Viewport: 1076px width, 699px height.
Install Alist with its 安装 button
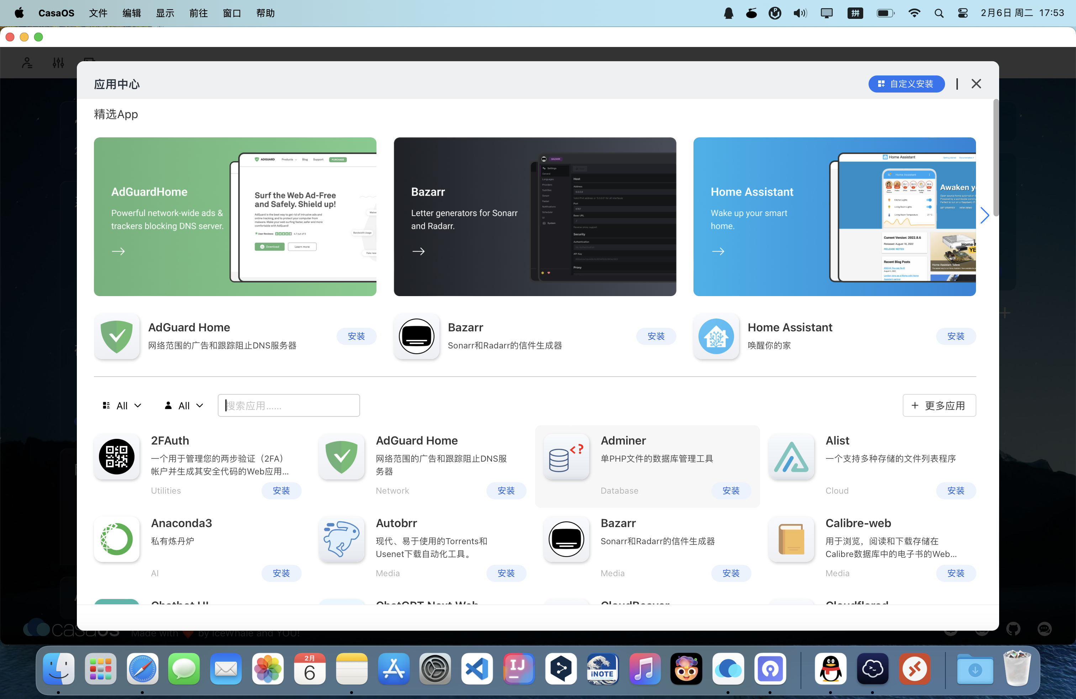coord(956,490)
